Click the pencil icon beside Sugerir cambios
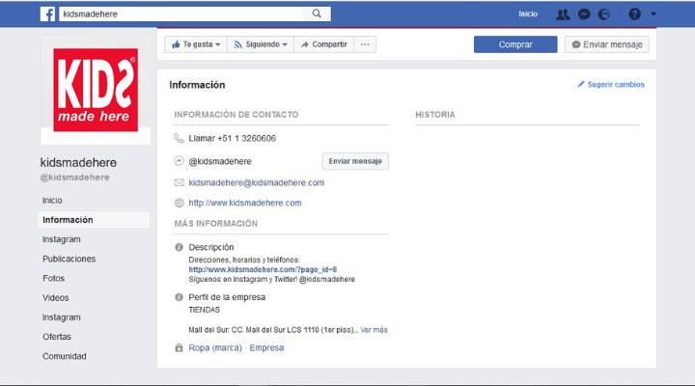Screen dimensions: 695x386 point(581,84)
